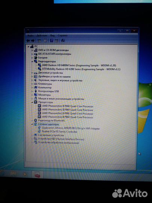The width and height of the screenshot is (152, 203).
Task: Expand the Батареи node arrow
Action: (32, 58)
